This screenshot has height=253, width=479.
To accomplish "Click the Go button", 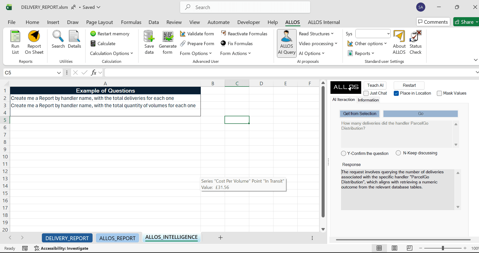I will (x=420, y=114).
